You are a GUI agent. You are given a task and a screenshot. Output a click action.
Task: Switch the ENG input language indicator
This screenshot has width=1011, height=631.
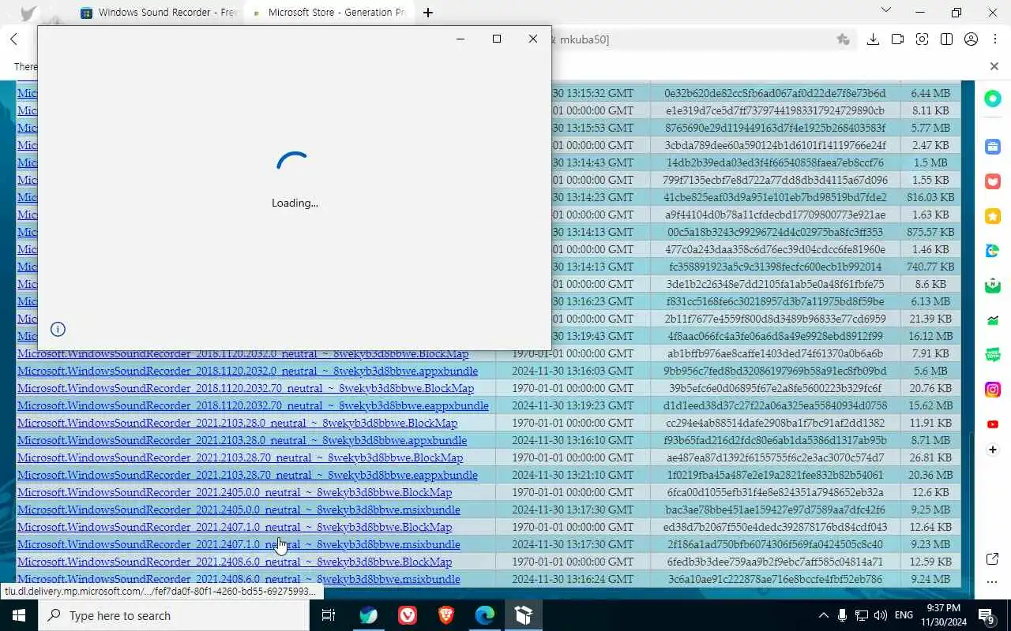[x=904, y=615]
